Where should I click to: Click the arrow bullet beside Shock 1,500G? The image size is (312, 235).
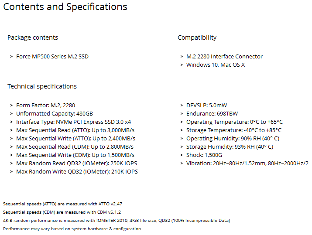click(x=182, y=155)
